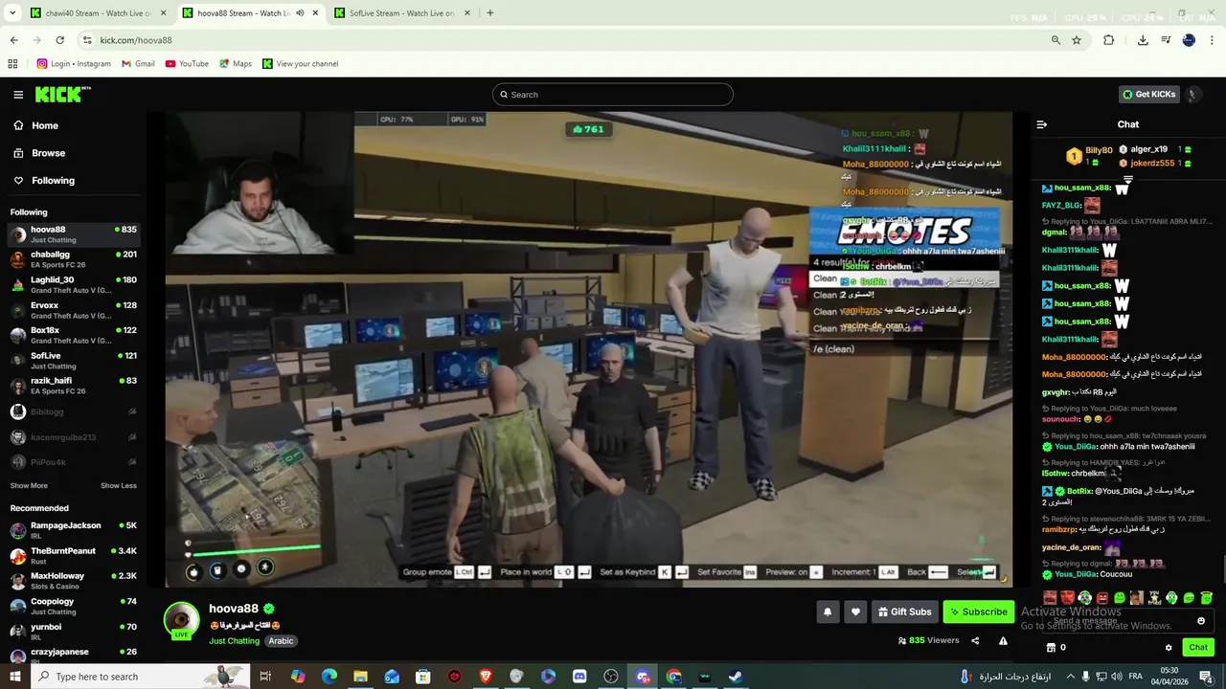The image size is (1226, 689).
Task: Mute the hoova88 tab audio icon
Action: [x=300, y=13]
